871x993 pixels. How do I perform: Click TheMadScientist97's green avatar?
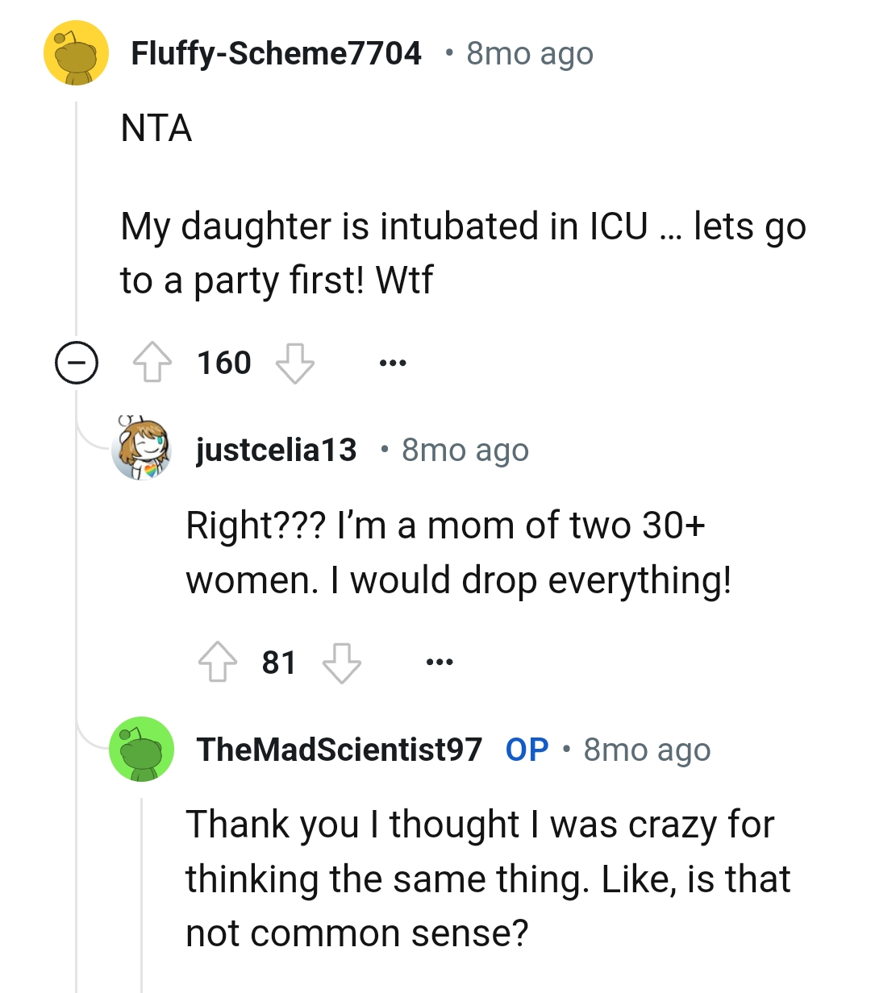click(142, 749)
